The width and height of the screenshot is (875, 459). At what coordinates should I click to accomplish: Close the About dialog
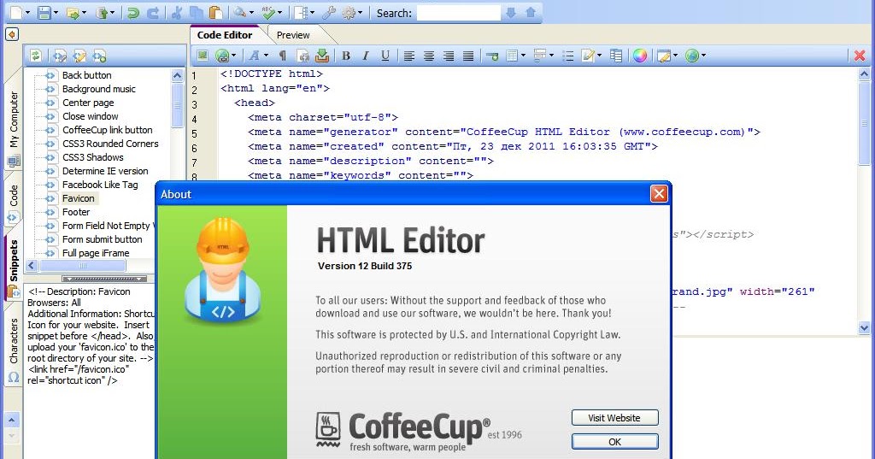[x=659, y=194]
